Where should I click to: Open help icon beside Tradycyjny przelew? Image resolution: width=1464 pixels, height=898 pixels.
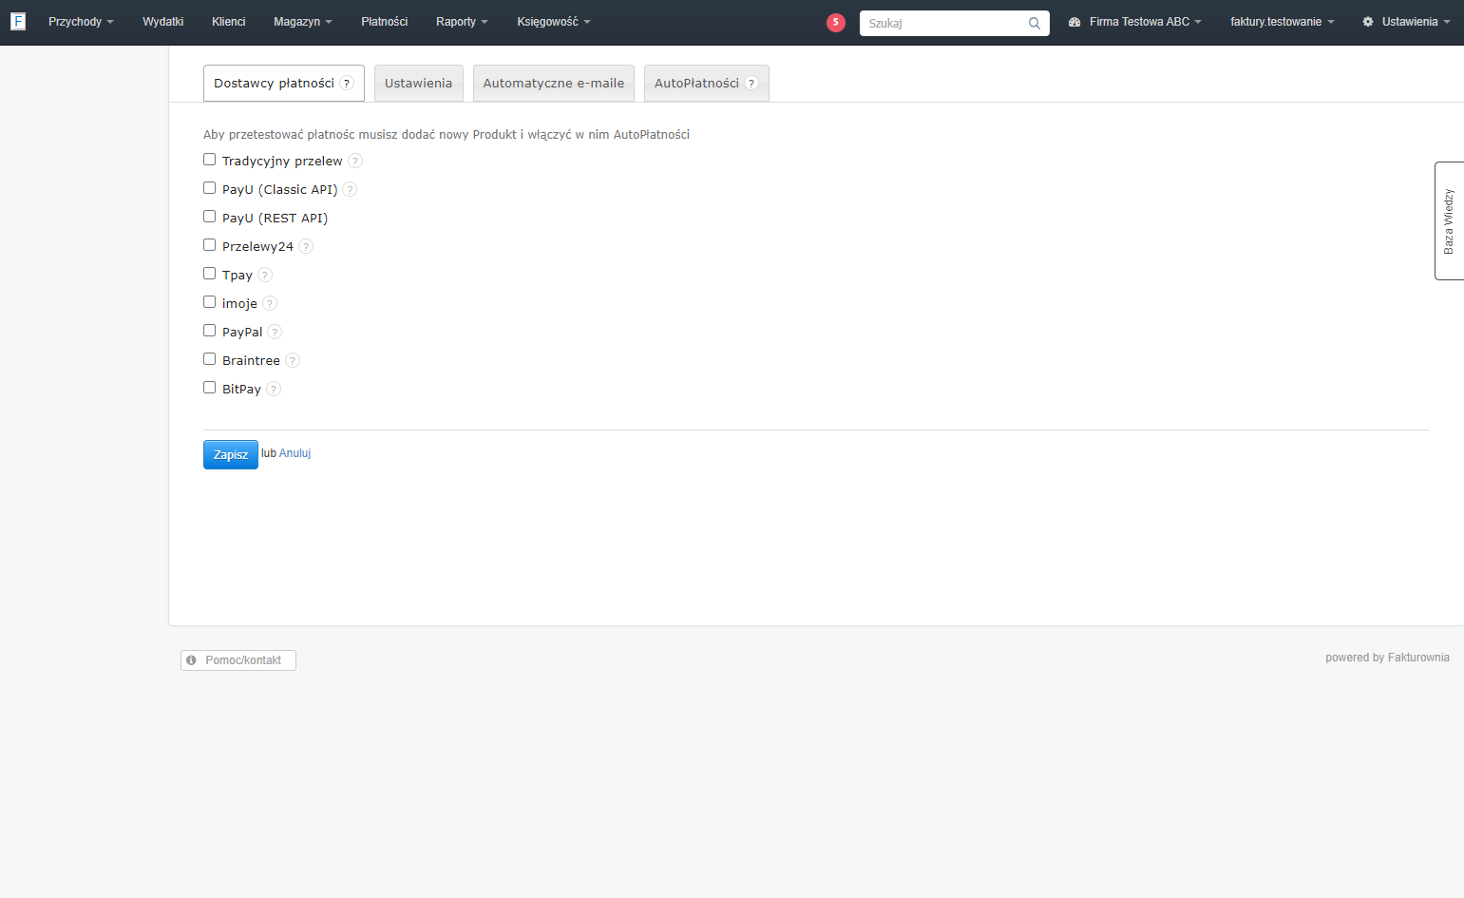pyautogui.click(x=355, y=162)
